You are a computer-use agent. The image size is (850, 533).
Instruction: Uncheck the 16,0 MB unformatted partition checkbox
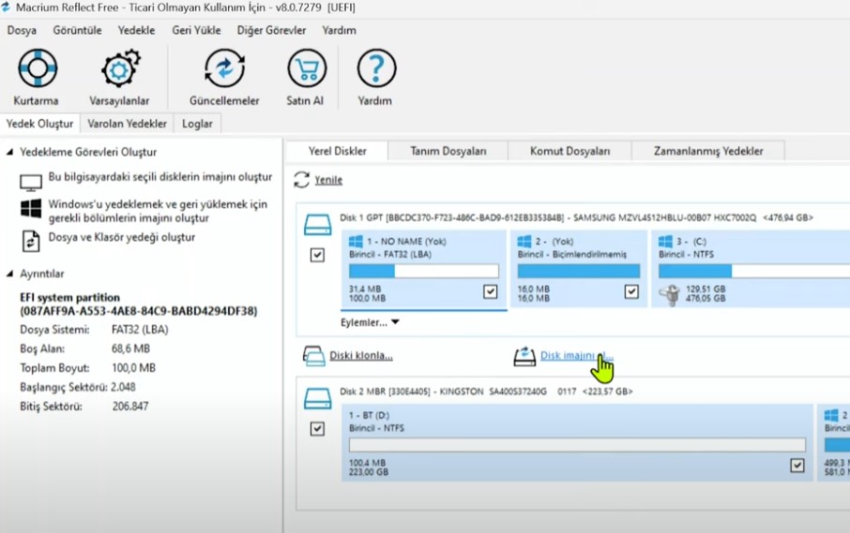pyautogui.click(x=631, y=291)
